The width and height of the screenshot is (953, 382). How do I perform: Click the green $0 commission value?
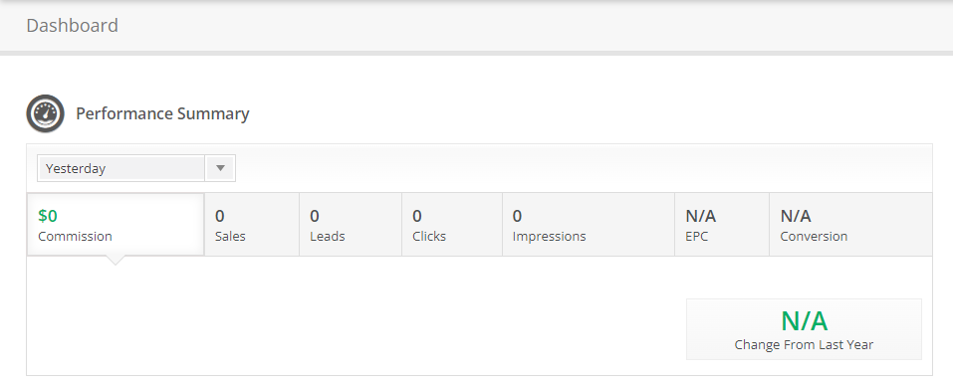pos(48,216)
